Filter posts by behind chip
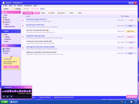The height and width of the screenshot is (104, 139). tap(79, 13)
